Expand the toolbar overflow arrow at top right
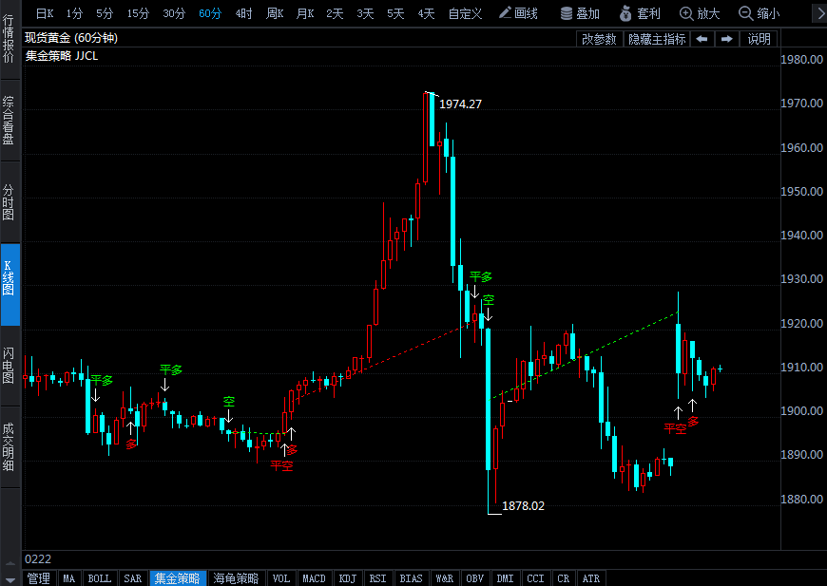This screenshot has height=586, width=827. tap(820, 13)
